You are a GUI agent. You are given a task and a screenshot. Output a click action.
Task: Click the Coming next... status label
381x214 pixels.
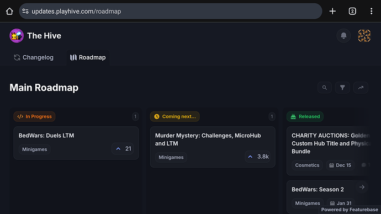(x=174, y=116)
